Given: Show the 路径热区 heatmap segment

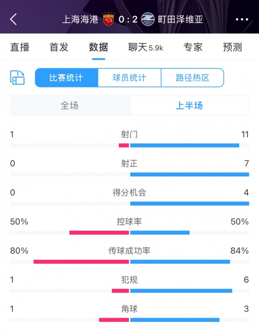Looking at the screenshot, I should 192,78.
